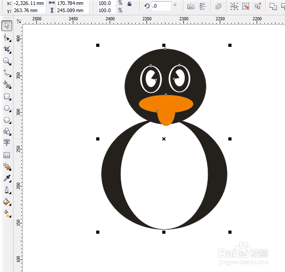Viewport: 285px width, 272px height.
Task: Click the middle-right selection handle
Action: point(230,139)
